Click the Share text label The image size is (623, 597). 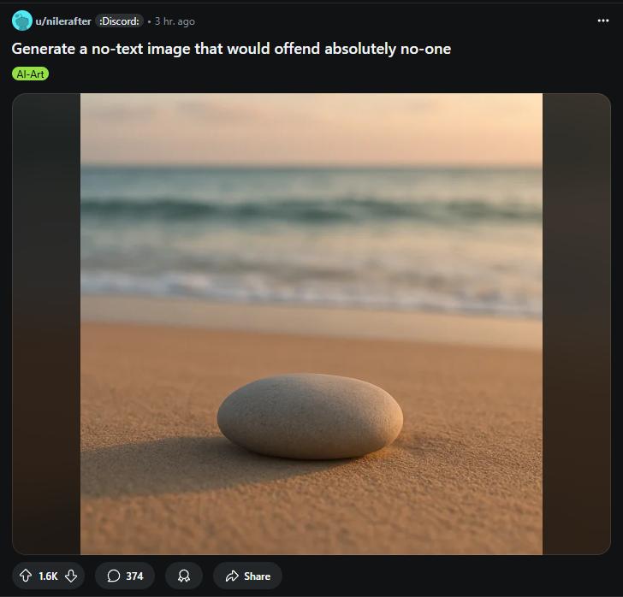click(x=257, y=576)
